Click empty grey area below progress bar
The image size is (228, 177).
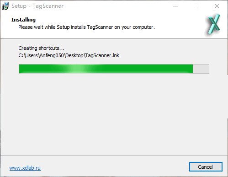[x=114, y=114]
